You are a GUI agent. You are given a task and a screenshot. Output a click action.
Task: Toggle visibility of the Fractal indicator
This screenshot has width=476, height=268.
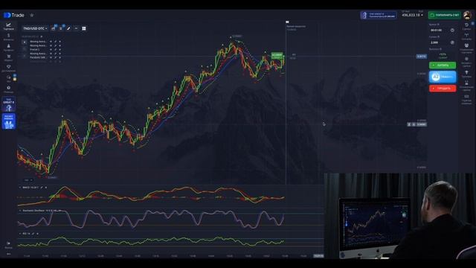51,49
